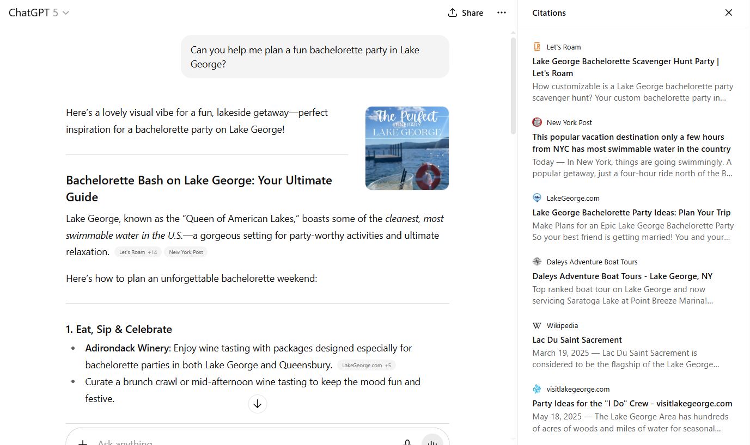Open the three-dot more options menu
This screenshot has height=445, width=750.
point(502,13)
